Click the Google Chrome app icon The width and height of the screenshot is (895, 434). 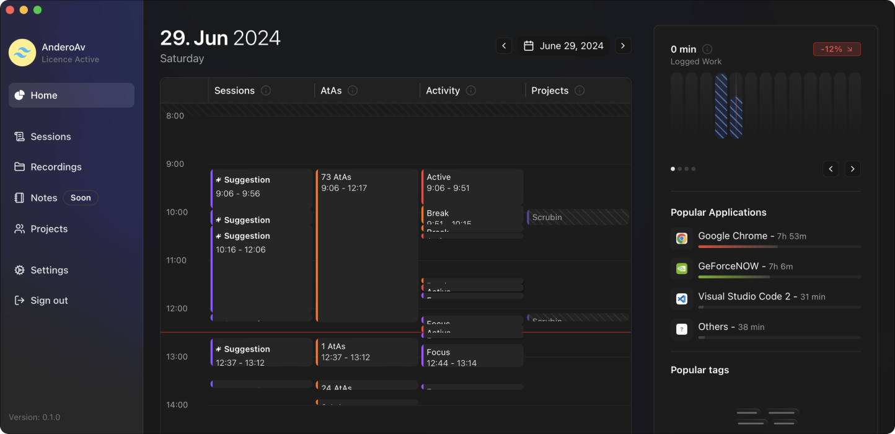click(x=682, y=238)
